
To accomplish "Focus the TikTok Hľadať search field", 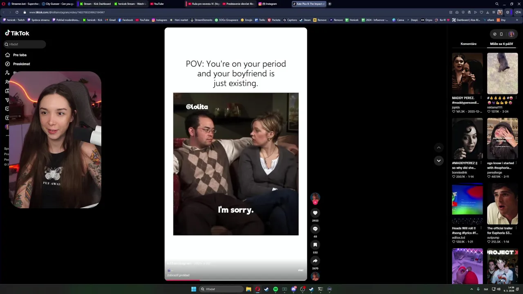I will pos(25,44).
